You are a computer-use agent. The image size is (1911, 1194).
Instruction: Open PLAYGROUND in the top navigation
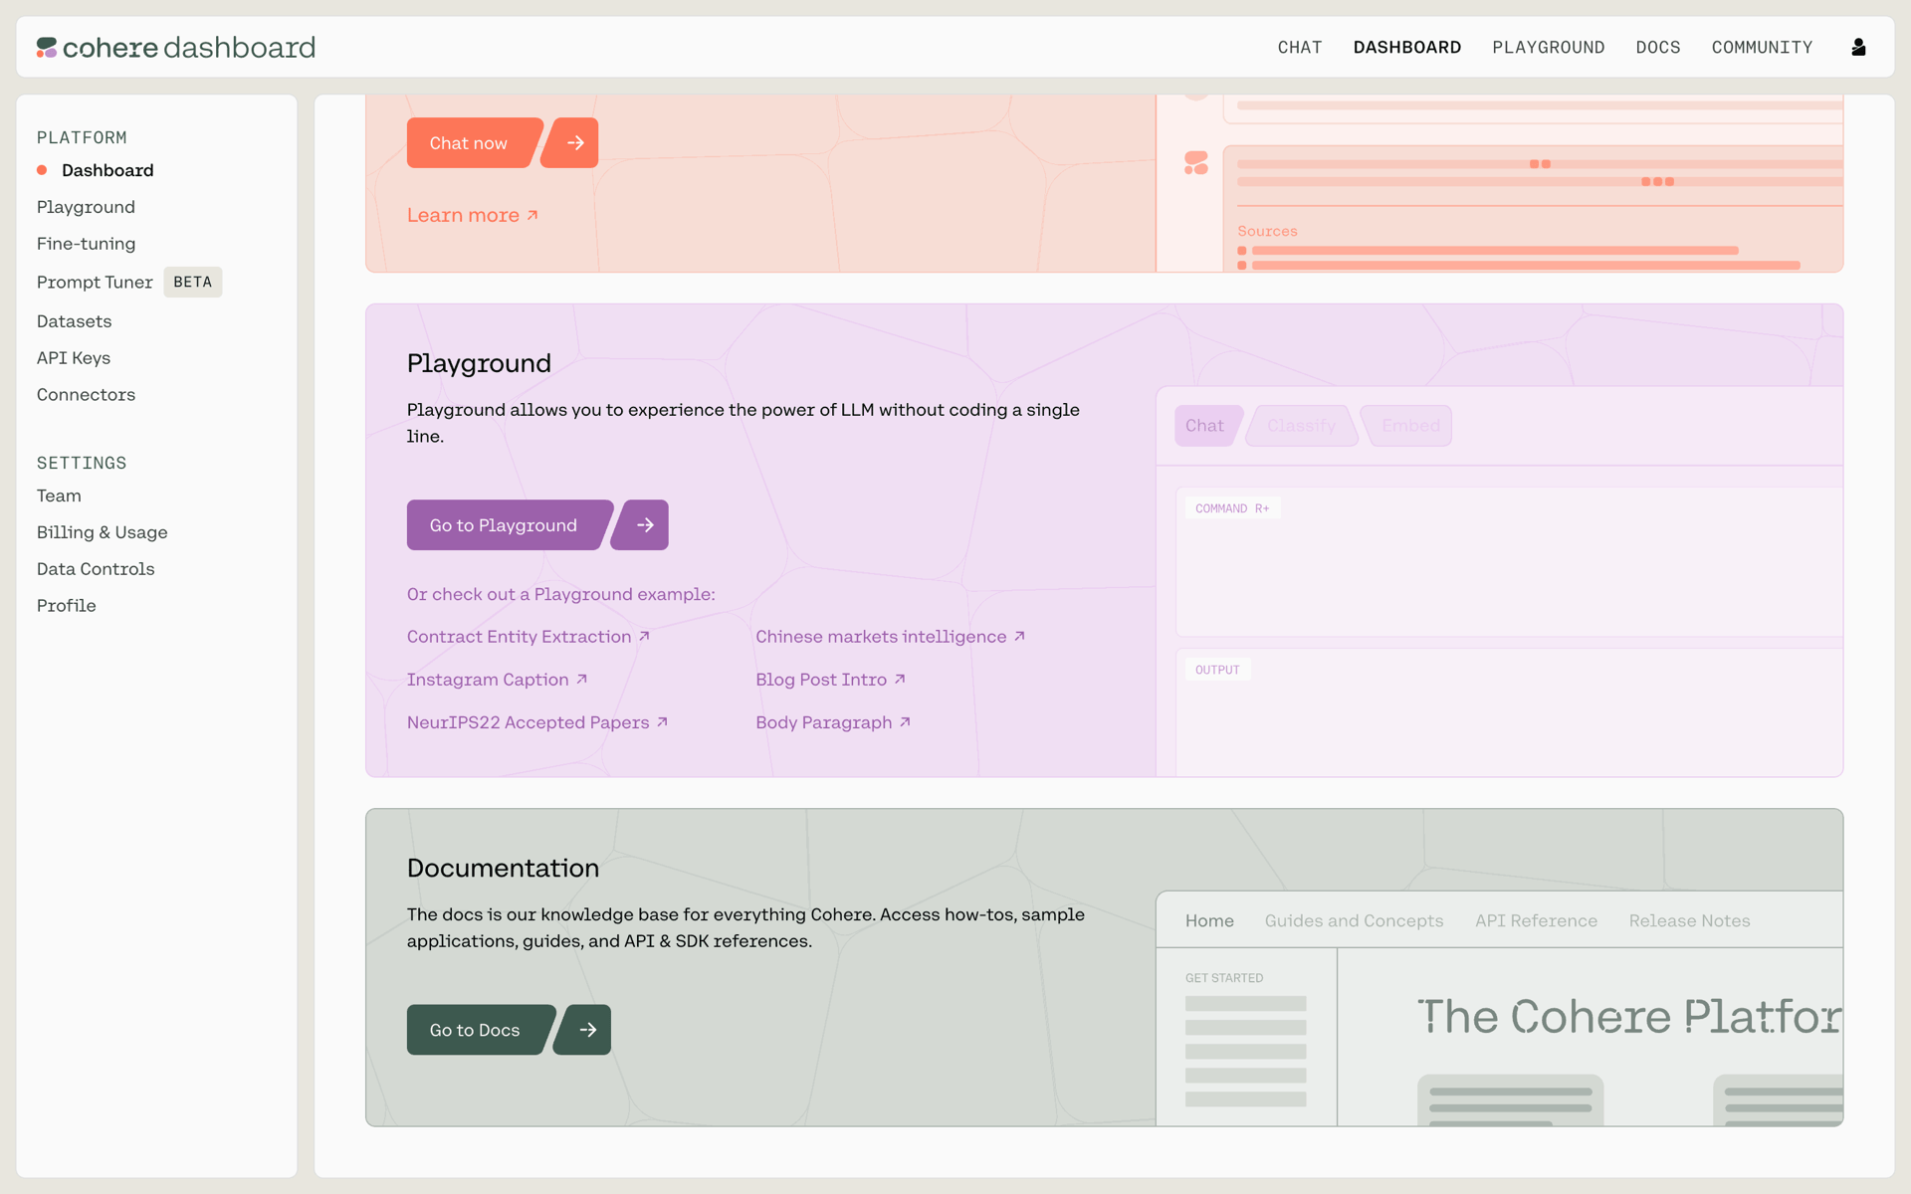[x=1549, y=48]
